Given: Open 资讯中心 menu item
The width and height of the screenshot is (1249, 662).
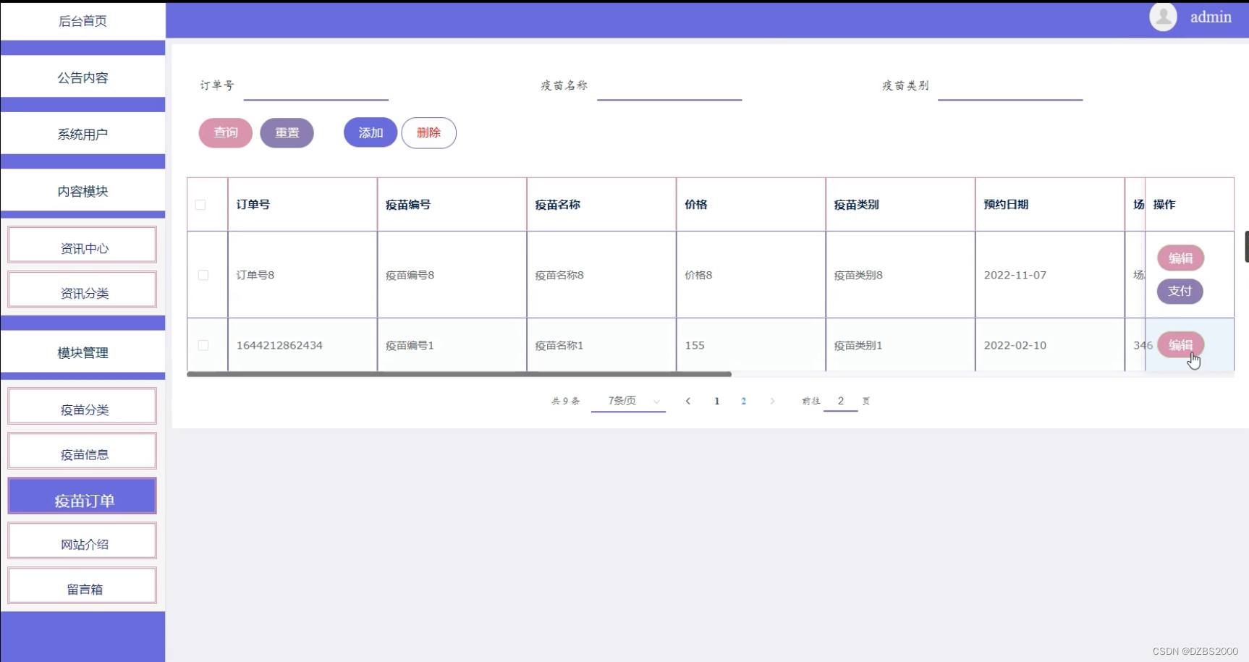Looking at the screenshot, I should click(82, 245).
